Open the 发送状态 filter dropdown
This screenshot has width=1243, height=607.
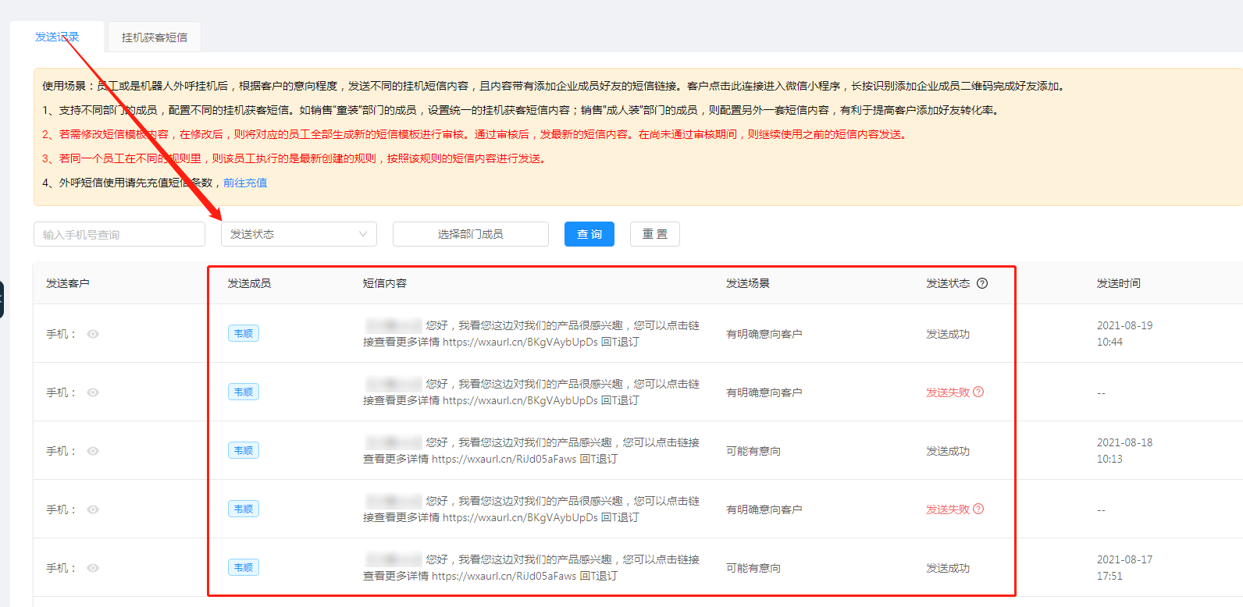(299, 234)
